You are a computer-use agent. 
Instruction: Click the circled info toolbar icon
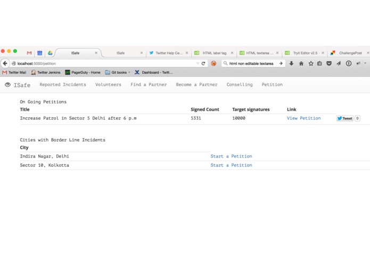349,63
